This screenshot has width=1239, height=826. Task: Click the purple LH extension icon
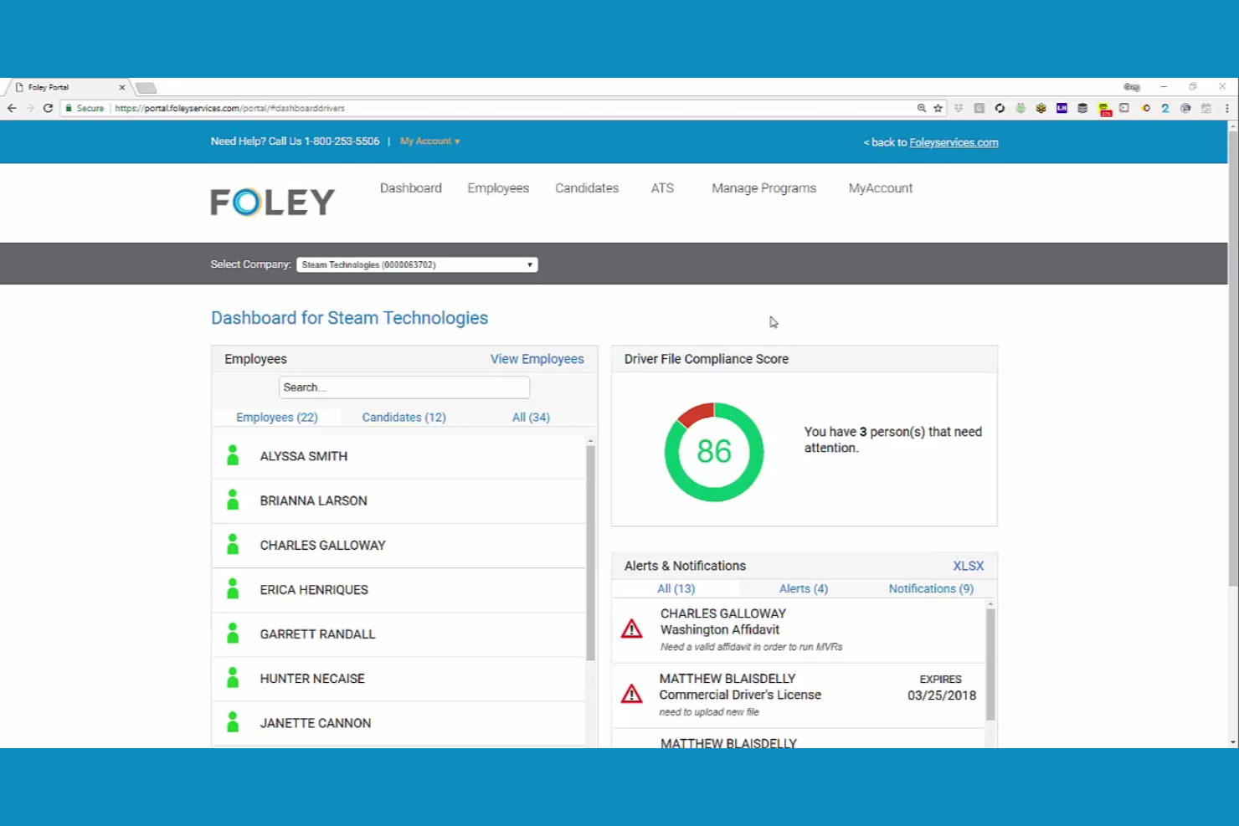(1062, 108)
